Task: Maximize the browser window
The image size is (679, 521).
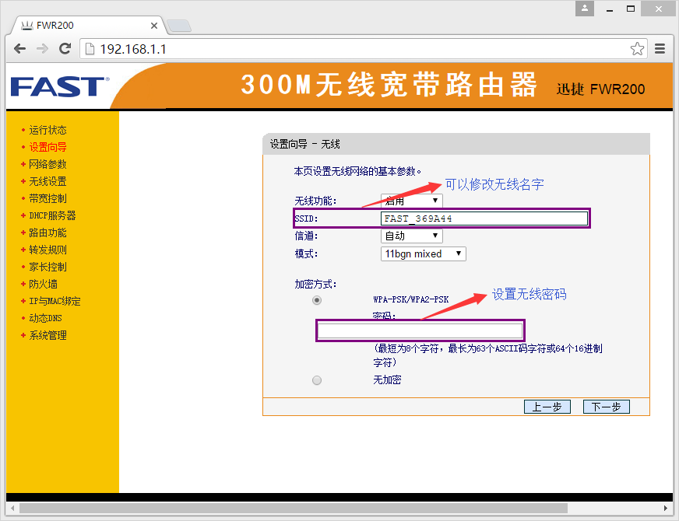Action: click(x=631, y=9)
